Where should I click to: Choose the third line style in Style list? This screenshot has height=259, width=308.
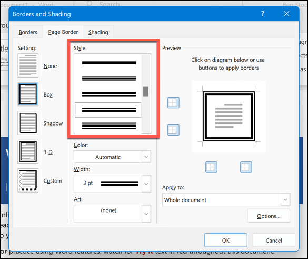tap(109, 94)
